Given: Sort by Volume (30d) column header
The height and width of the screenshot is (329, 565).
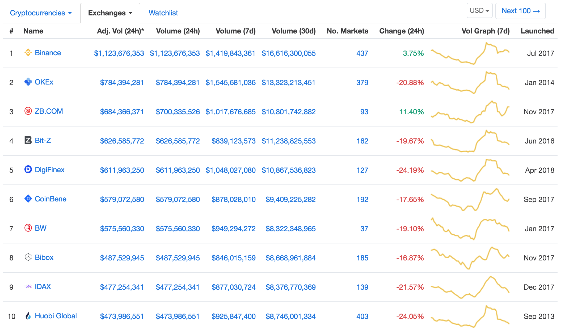Looking at the screenshot, I should coord(294,31).
